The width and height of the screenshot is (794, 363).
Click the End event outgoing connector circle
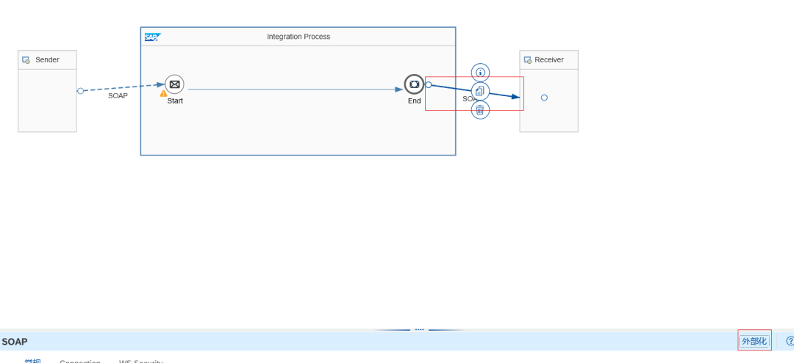429,85
